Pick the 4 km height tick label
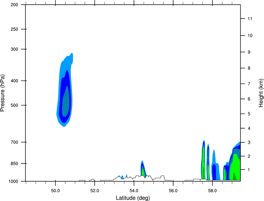This screenshot has width=264, height=201. click(x=249, y=128)
